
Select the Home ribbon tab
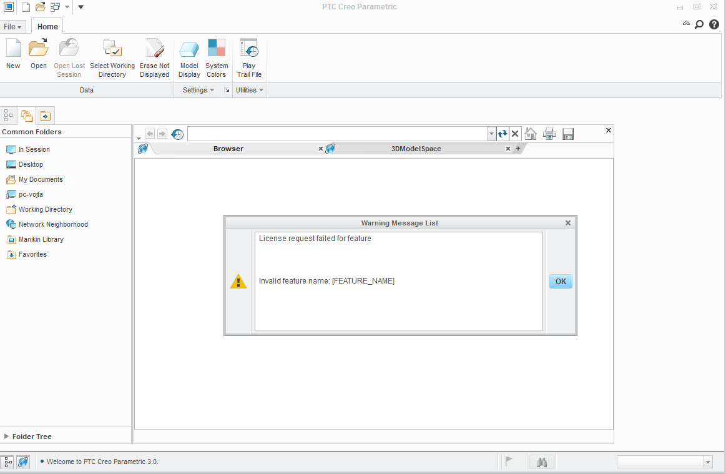(x=47, y=27)
